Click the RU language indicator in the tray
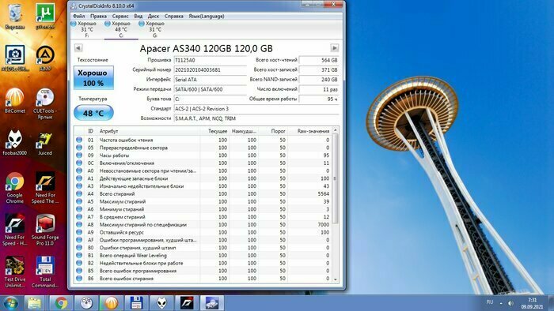This screenshot has width=554, height=311. (x=490, y=302)
